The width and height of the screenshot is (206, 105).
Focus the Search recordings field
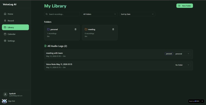point(62,14)
